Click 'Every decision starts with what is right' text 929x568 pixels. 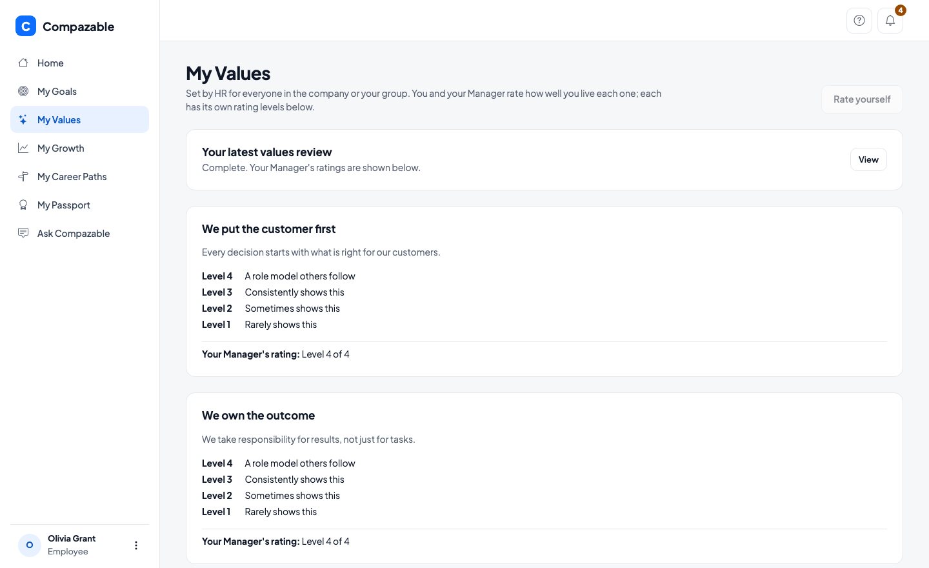(321, 252)
